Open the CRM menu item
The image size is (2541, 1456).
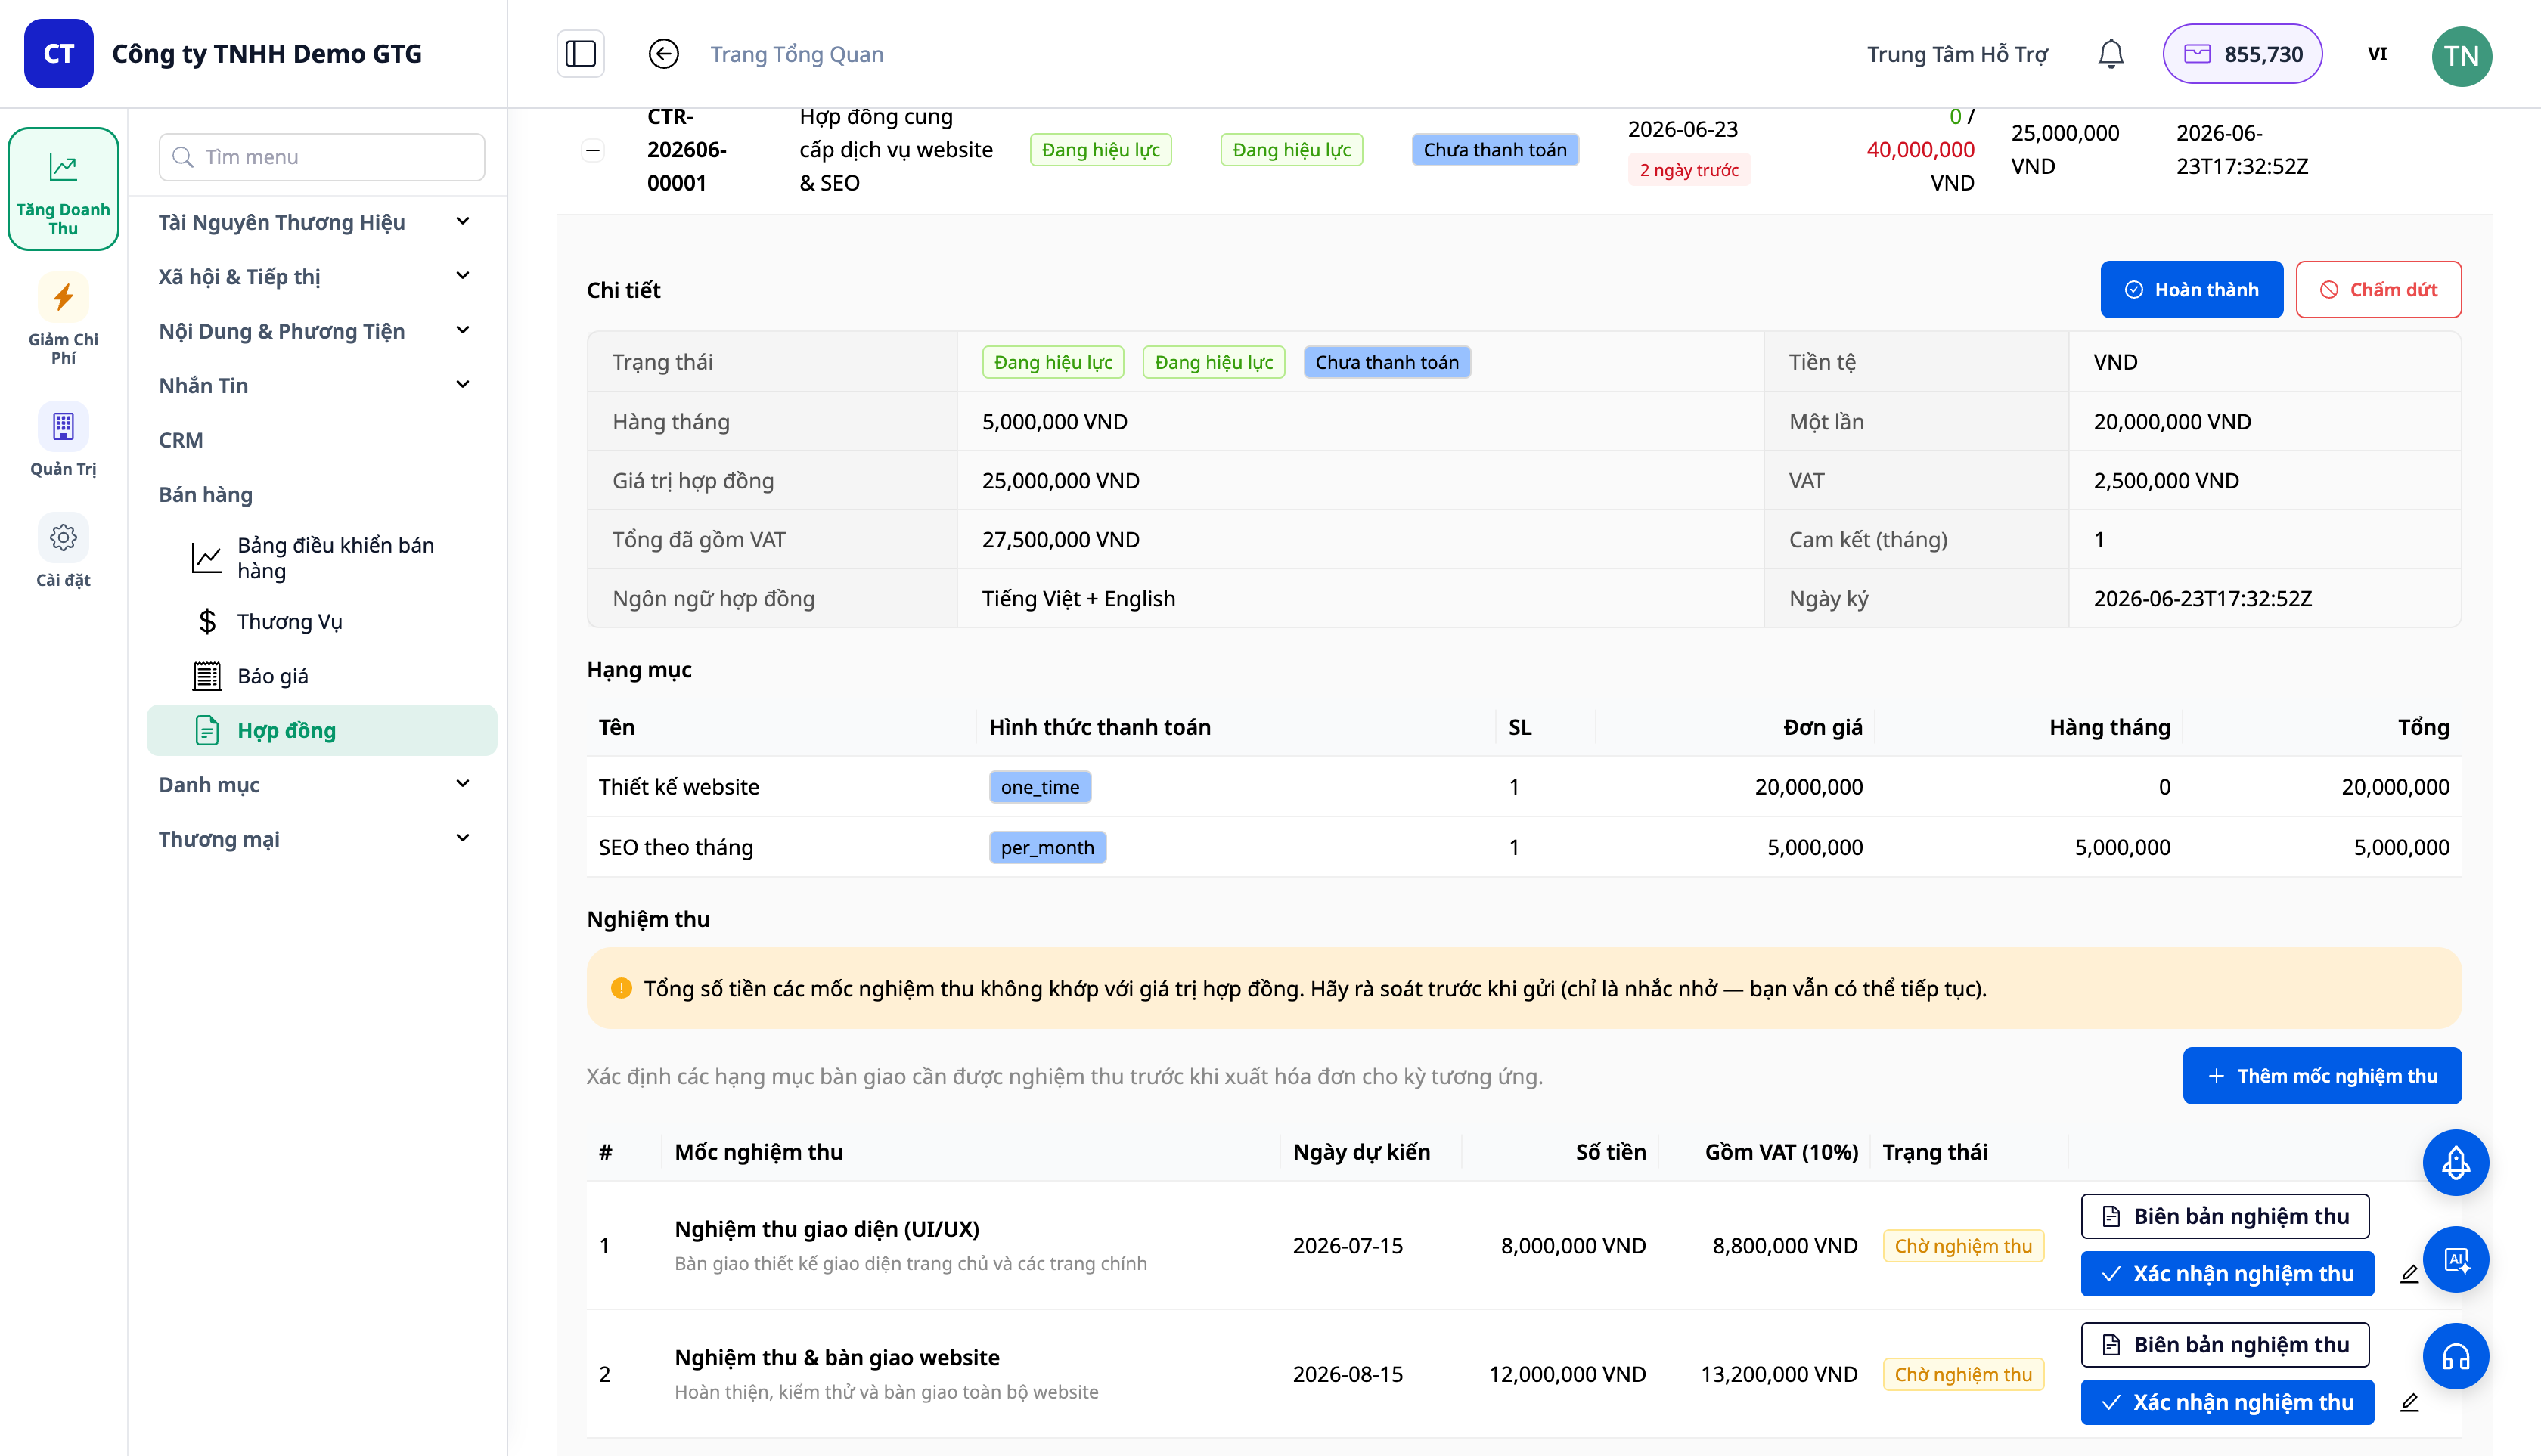181,440
